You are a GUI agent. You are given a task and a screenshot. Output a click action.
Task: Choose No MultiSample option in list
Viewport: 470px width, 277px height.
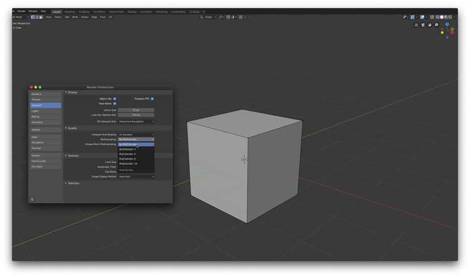pyautogui.click(x=136, y=145)
